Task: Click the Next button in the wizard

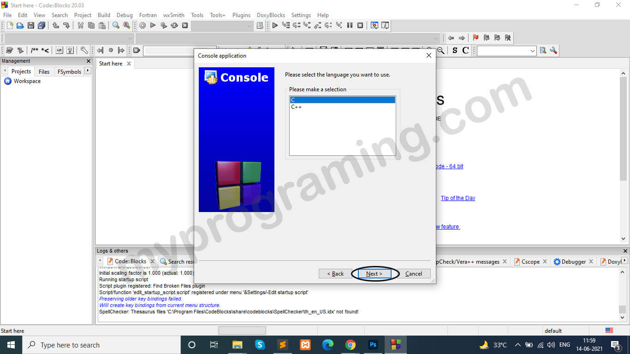Action: click(374, 273)
